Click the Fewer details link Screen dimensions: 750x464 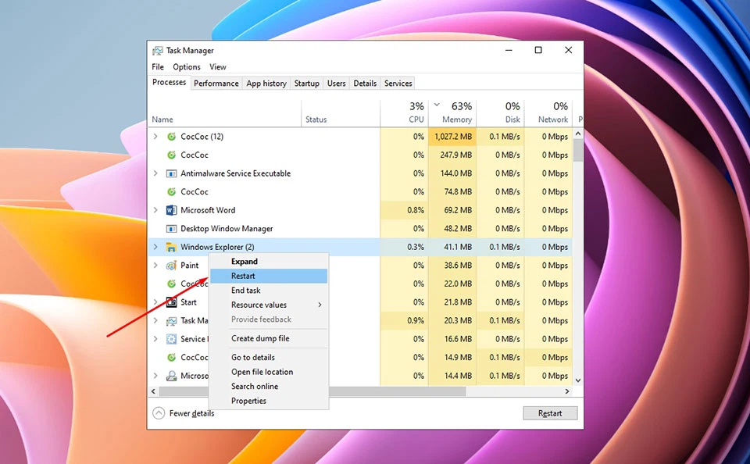tap(192, 413)
